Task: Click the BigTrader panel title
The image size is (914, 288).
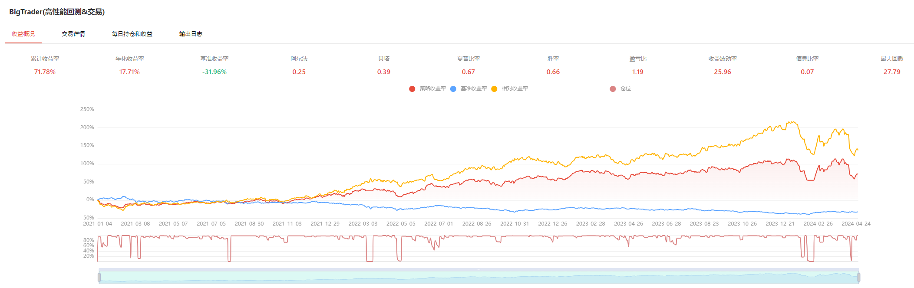Action: [x=57, y=12]
